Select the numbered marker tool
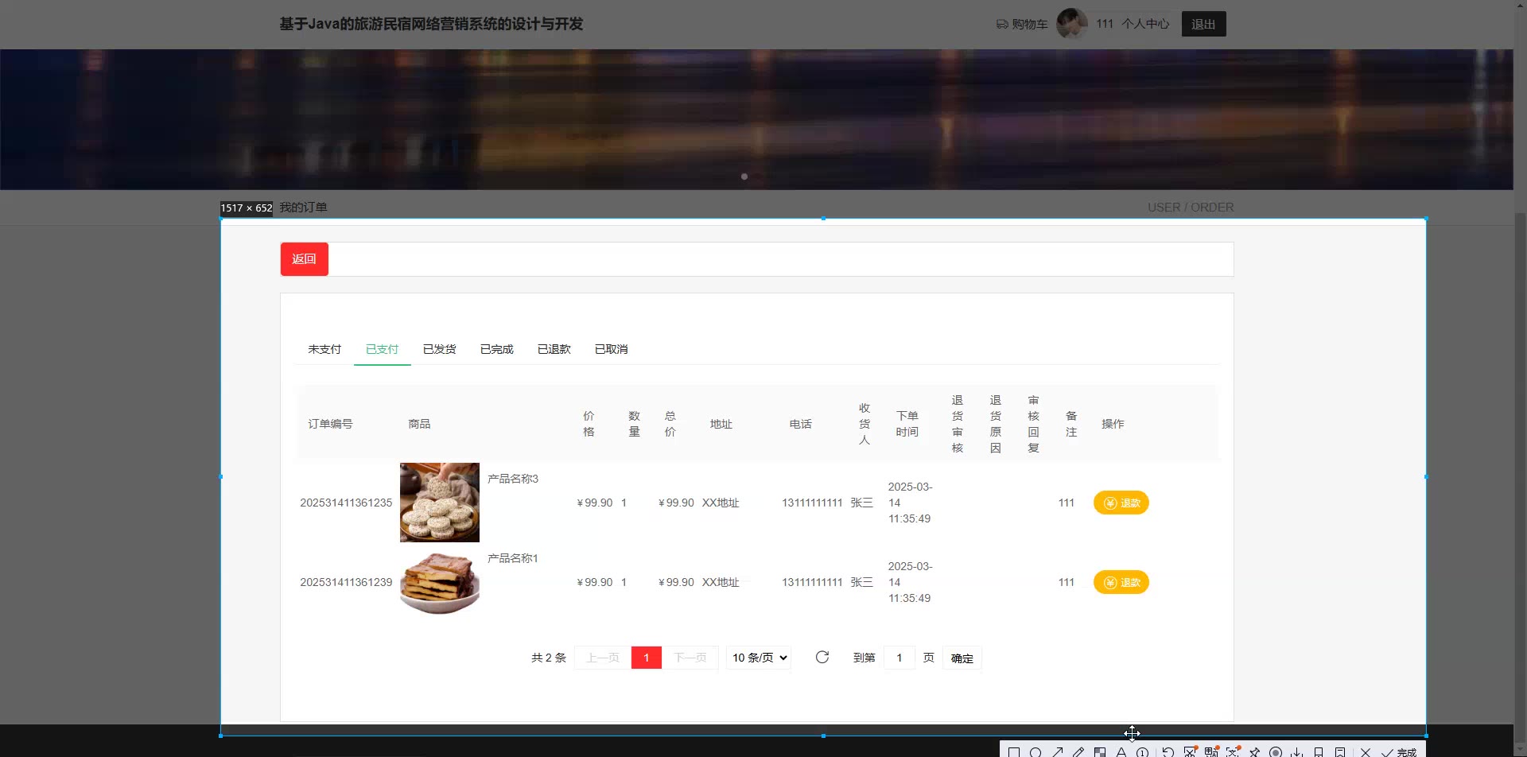Image resolution: width=1527 pixels, height=757 pixels. tap(1142, 752)
